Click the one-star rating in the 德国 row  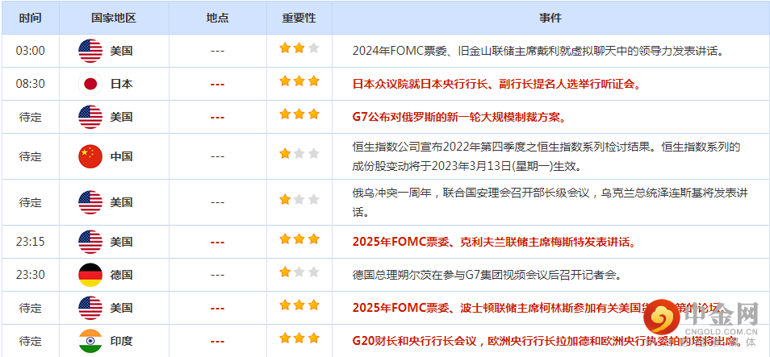299,273
